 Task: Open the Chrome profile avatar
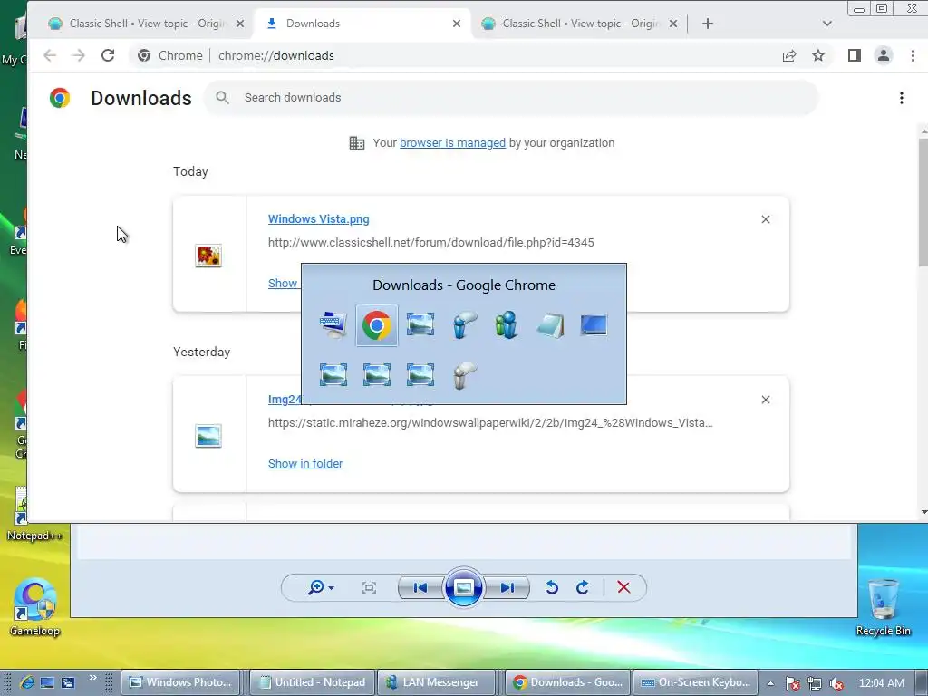[x=883, y=55]
